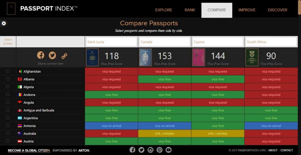
Task: Enable the Australia row checkbox
Action: tap(8, 134)
